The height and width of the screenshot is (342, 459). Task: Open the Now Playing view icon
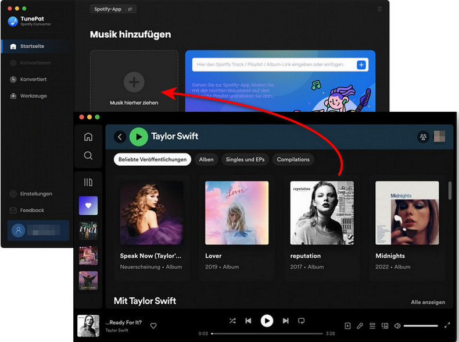pos(347,326)
